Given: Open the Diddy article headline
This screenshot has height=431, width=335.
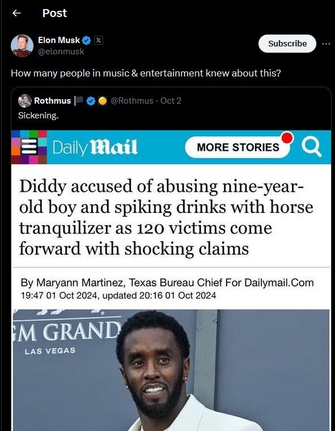Looking at the screenshot, I should [166, 217].
